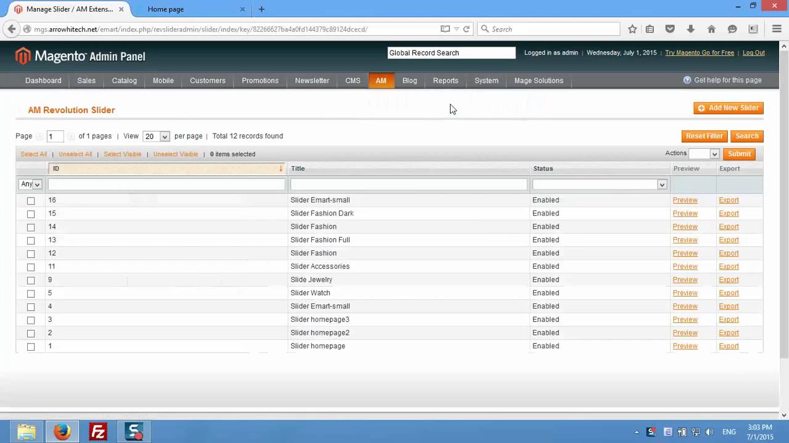Click the Title filter input field

click(x=409, y=185)
